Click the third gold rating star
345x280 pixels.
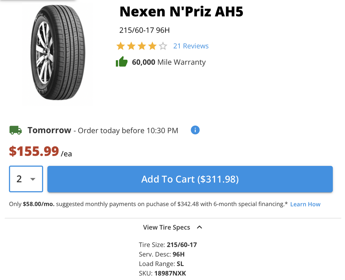(x=142, y=46)
